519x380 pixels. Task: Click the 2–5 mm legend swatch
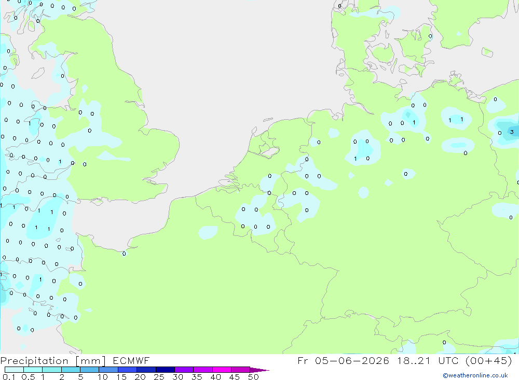[x=71, y=370]
